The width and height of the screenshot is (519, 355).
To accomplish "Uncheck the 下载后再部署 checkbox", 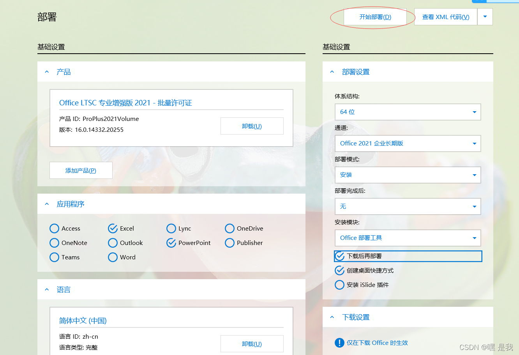I will 340,256.
